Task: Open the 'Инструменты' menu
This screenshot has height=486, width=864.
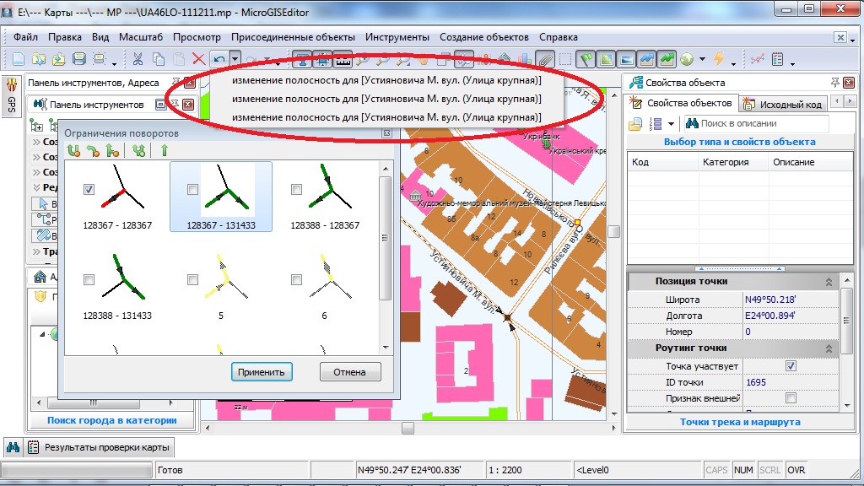Action: [397, 37]
